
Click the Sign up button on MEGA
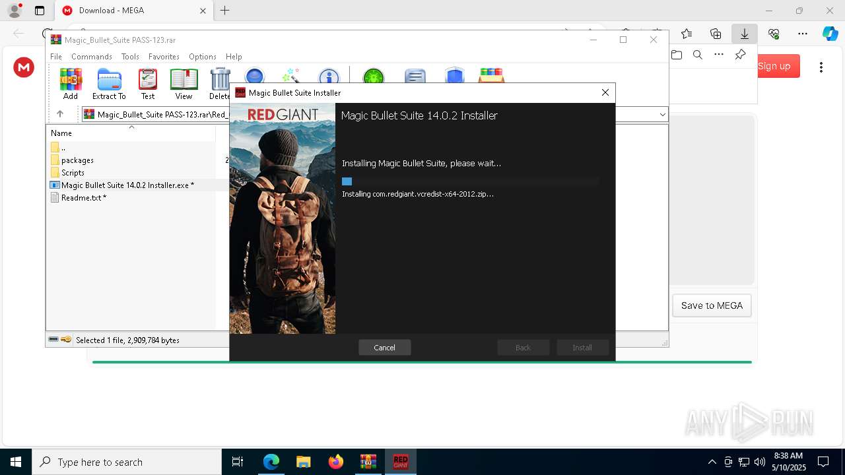tap(774, 66)
